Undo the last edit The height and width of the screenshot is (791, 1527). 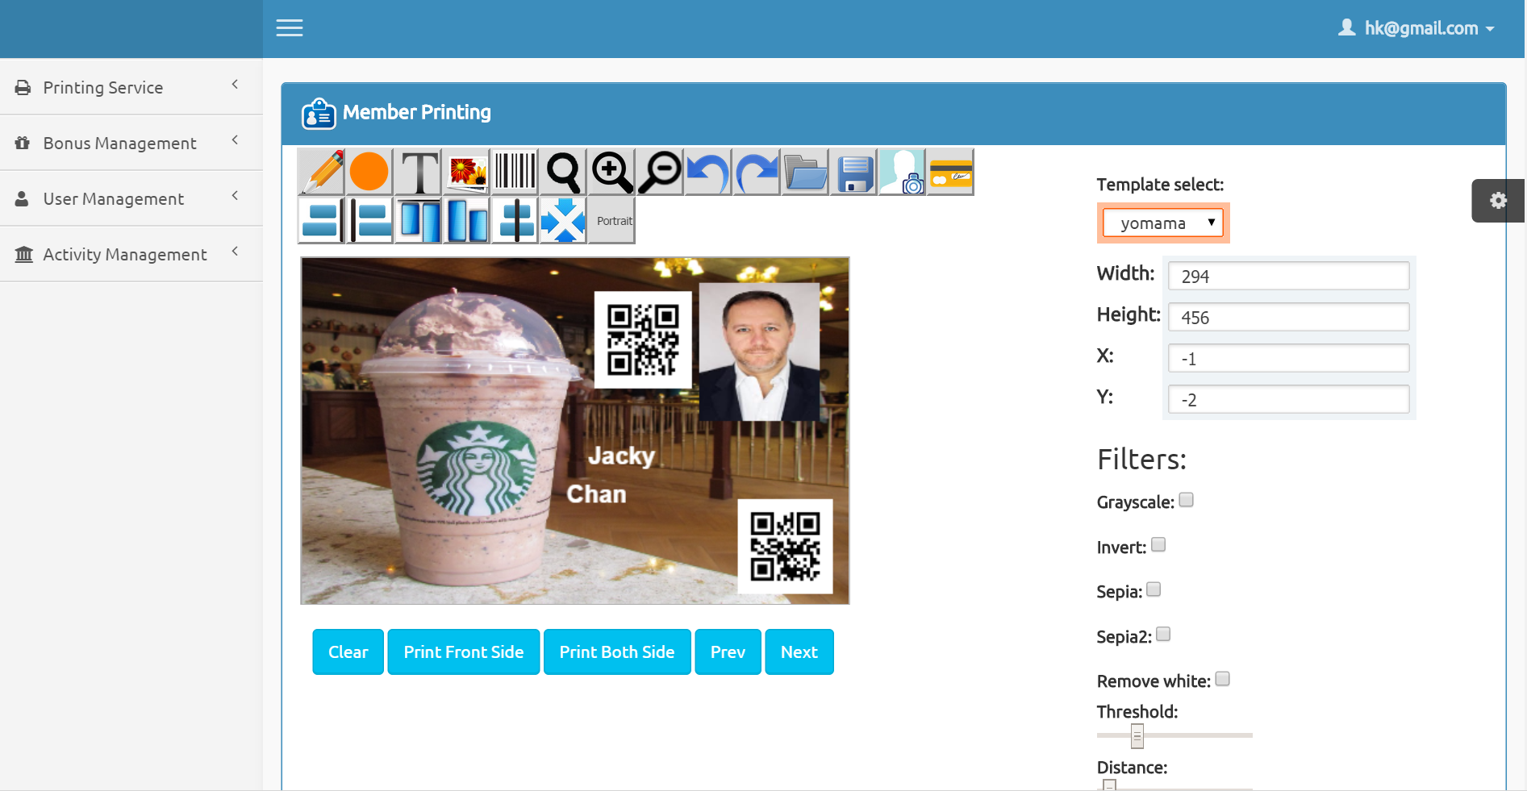(708, 172)
